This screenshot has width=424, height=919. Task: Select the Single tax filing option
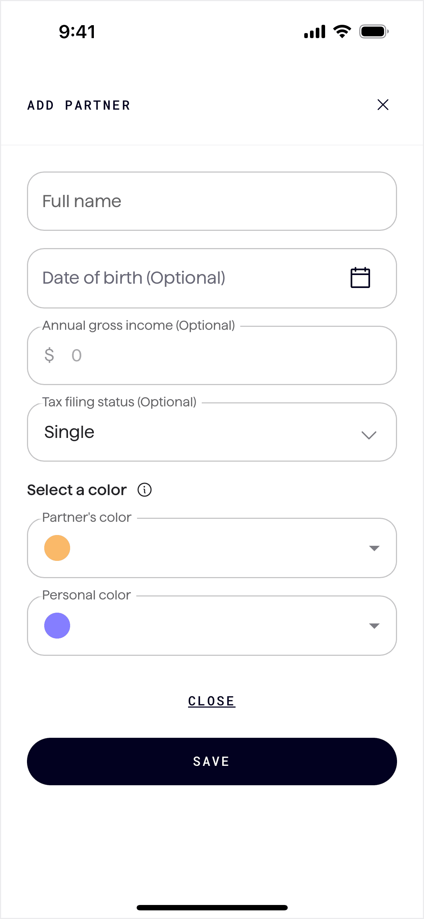pos(69,432)
